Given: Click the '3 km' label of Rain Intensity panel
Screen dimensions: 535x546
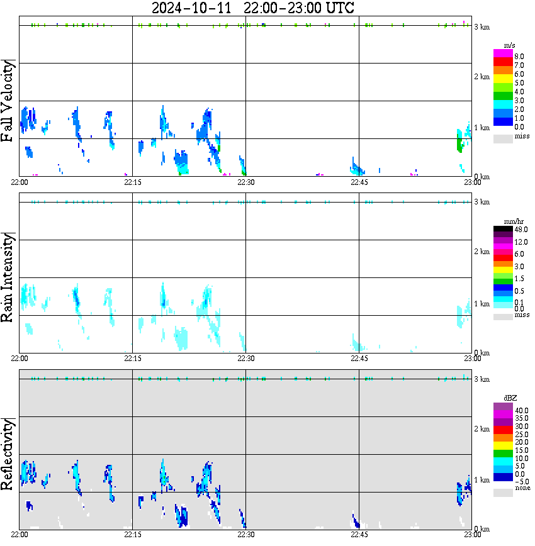Looking at the screenshot, I should (482, 202).
